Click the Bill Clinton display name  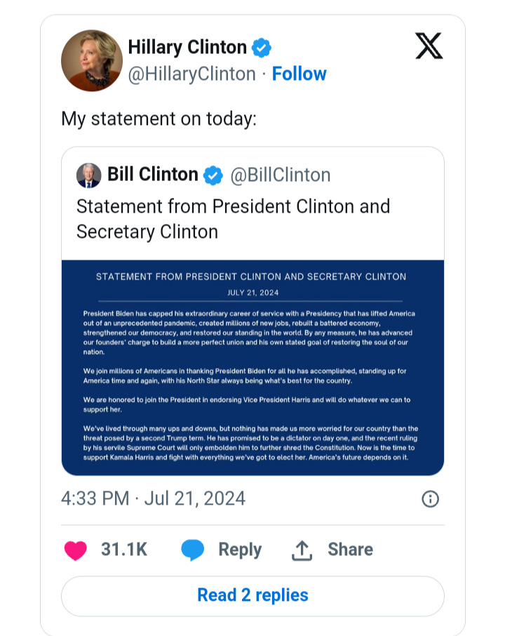click(x=153, y=174)
